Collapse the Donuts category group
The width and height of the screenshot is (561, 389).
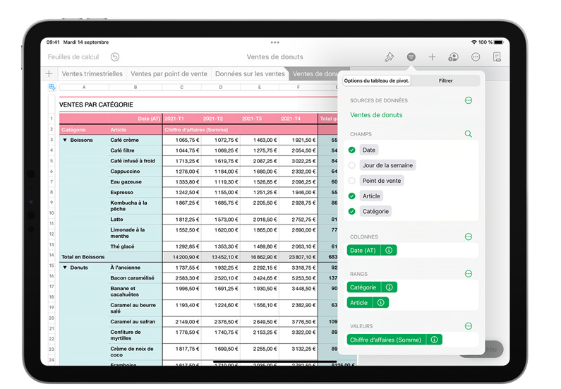point(65,268)
